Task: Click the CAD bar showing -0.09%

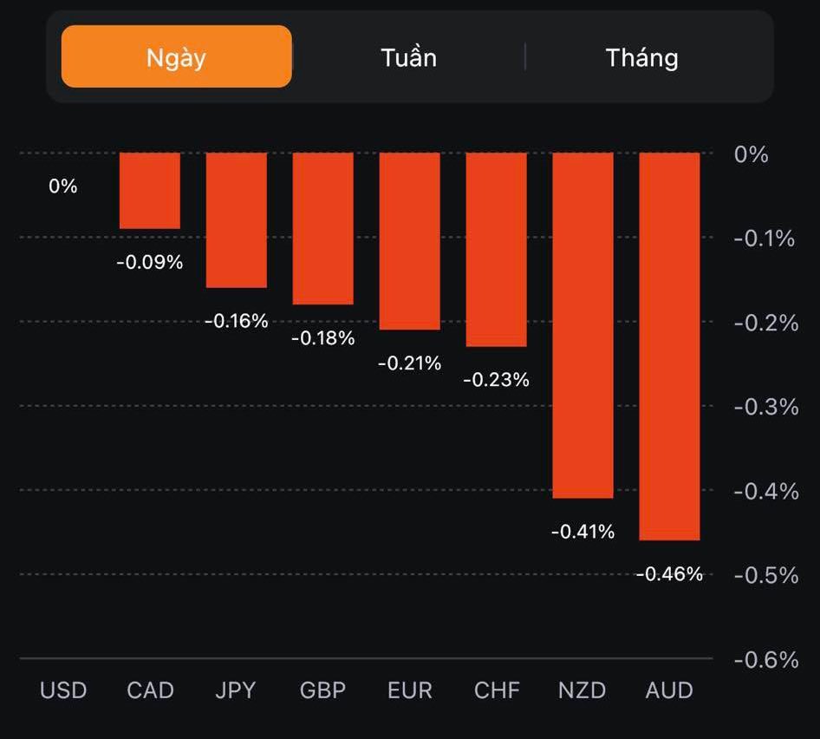Action: (150, 191)
